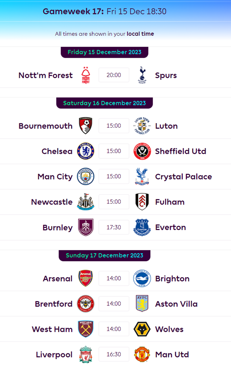This screenshot has height=366, width=231.
Task: Select the Bournemouth club badge
Action: (x=86, y=125)
